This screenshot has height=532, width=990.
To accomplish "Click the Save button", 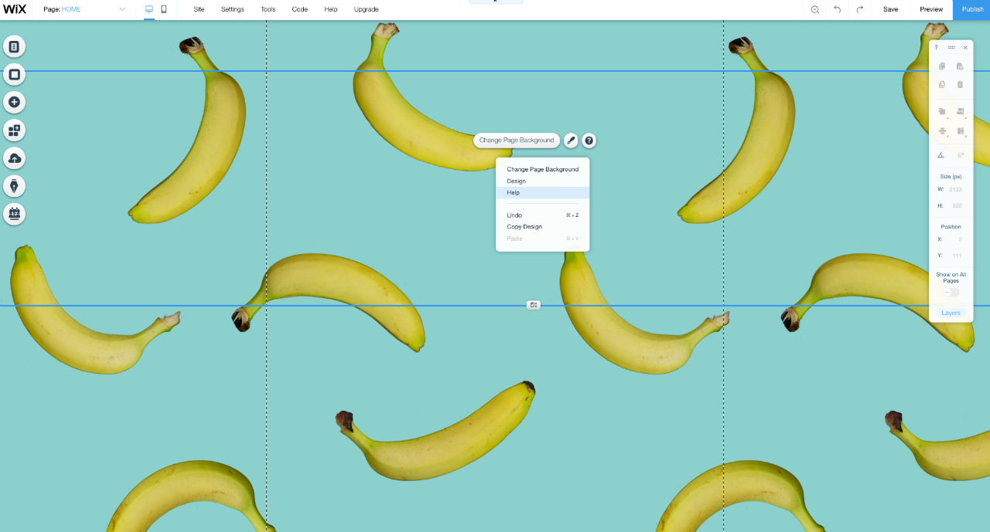I will pos(890,9).
